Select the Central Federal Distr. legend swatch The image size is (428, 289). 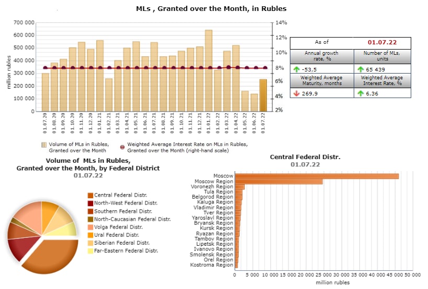coord(90,195)
